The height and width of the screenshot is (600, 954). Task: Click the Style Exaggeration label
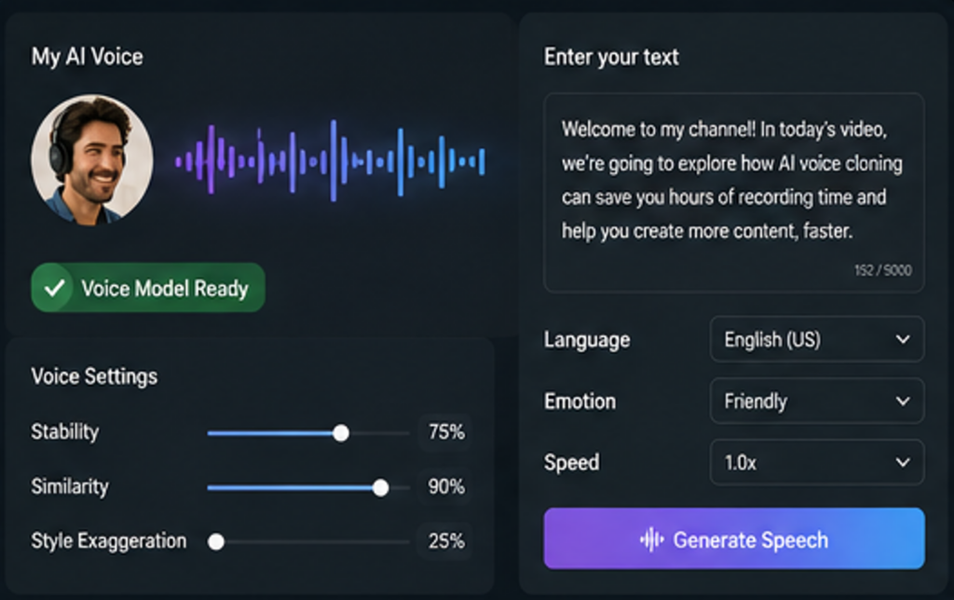(108, 541)
